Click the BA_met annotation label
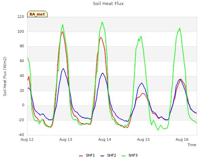Viewport: 217px width, 162px height. [37, 14]
